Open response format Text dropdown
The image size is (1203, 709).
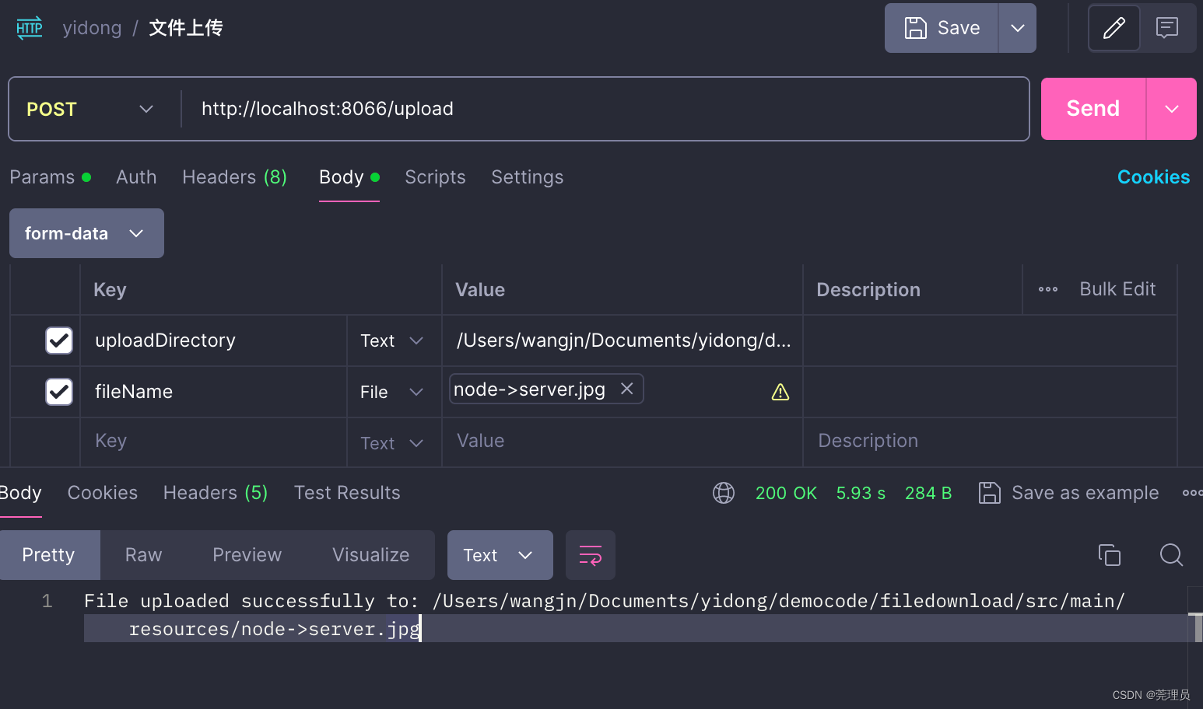point(500,555)
